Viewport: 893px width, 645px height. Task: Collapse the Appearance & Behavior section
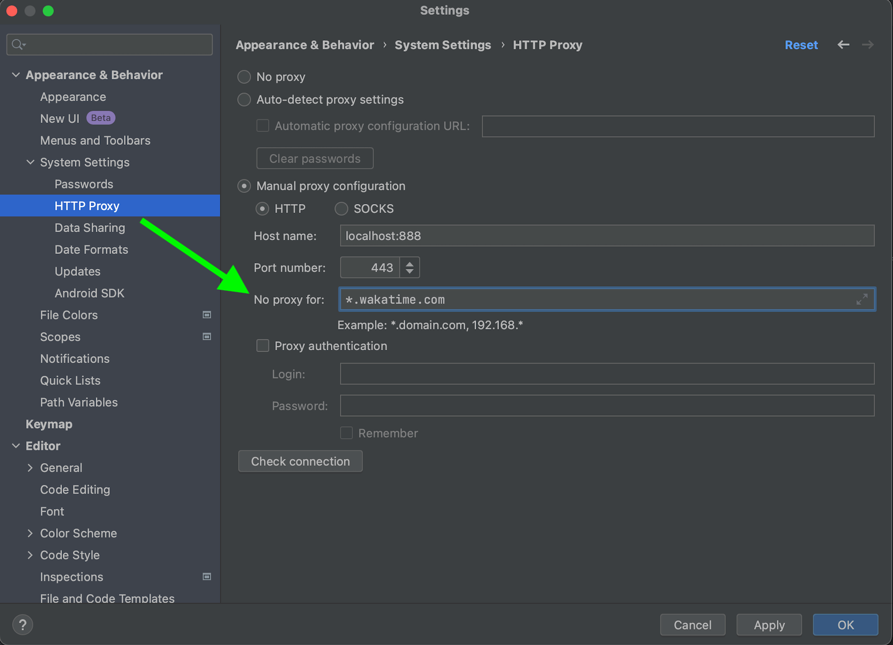tap(16, 75)
